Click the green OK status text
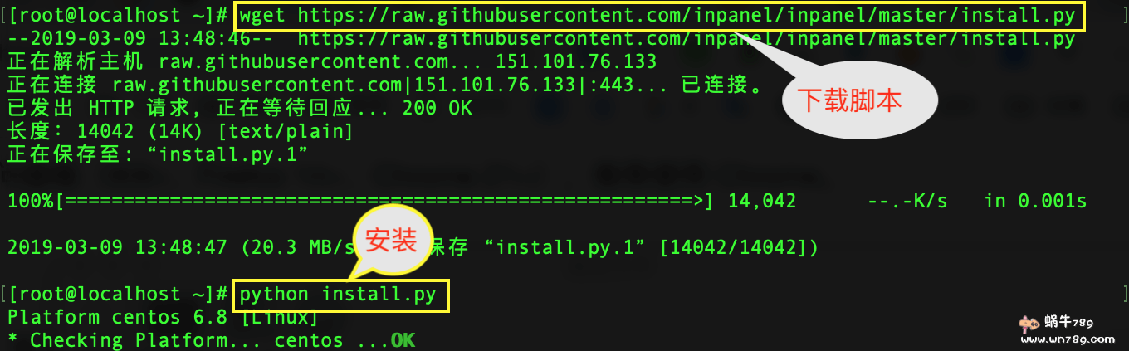This screenshot has height=351, width=1129. (403, 340)
